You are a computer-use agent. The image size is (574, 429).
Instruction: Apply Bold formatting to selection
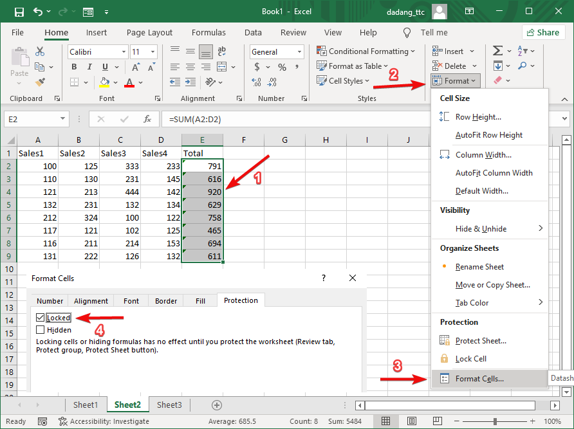(73, 66)
